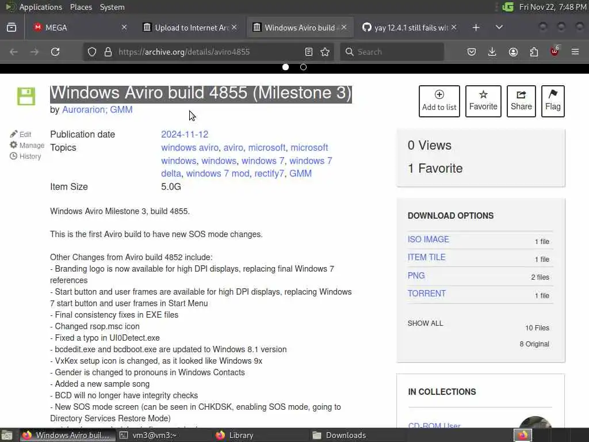Image resolution: width=589 pixels, height=442 pixels.
Task: Click the Add to list button
Action: coord(439,101)
